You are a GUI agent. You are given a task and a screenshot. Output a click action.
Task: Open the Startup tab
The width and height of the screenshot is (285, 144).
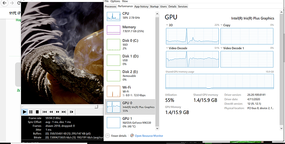pyautogui.click(x=154, y=6)
